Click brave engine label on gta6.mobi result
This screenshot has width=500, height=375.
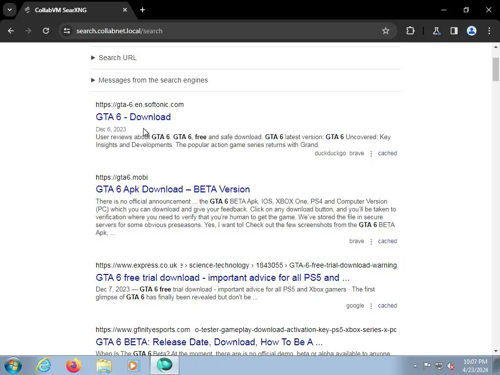(356, 241)
